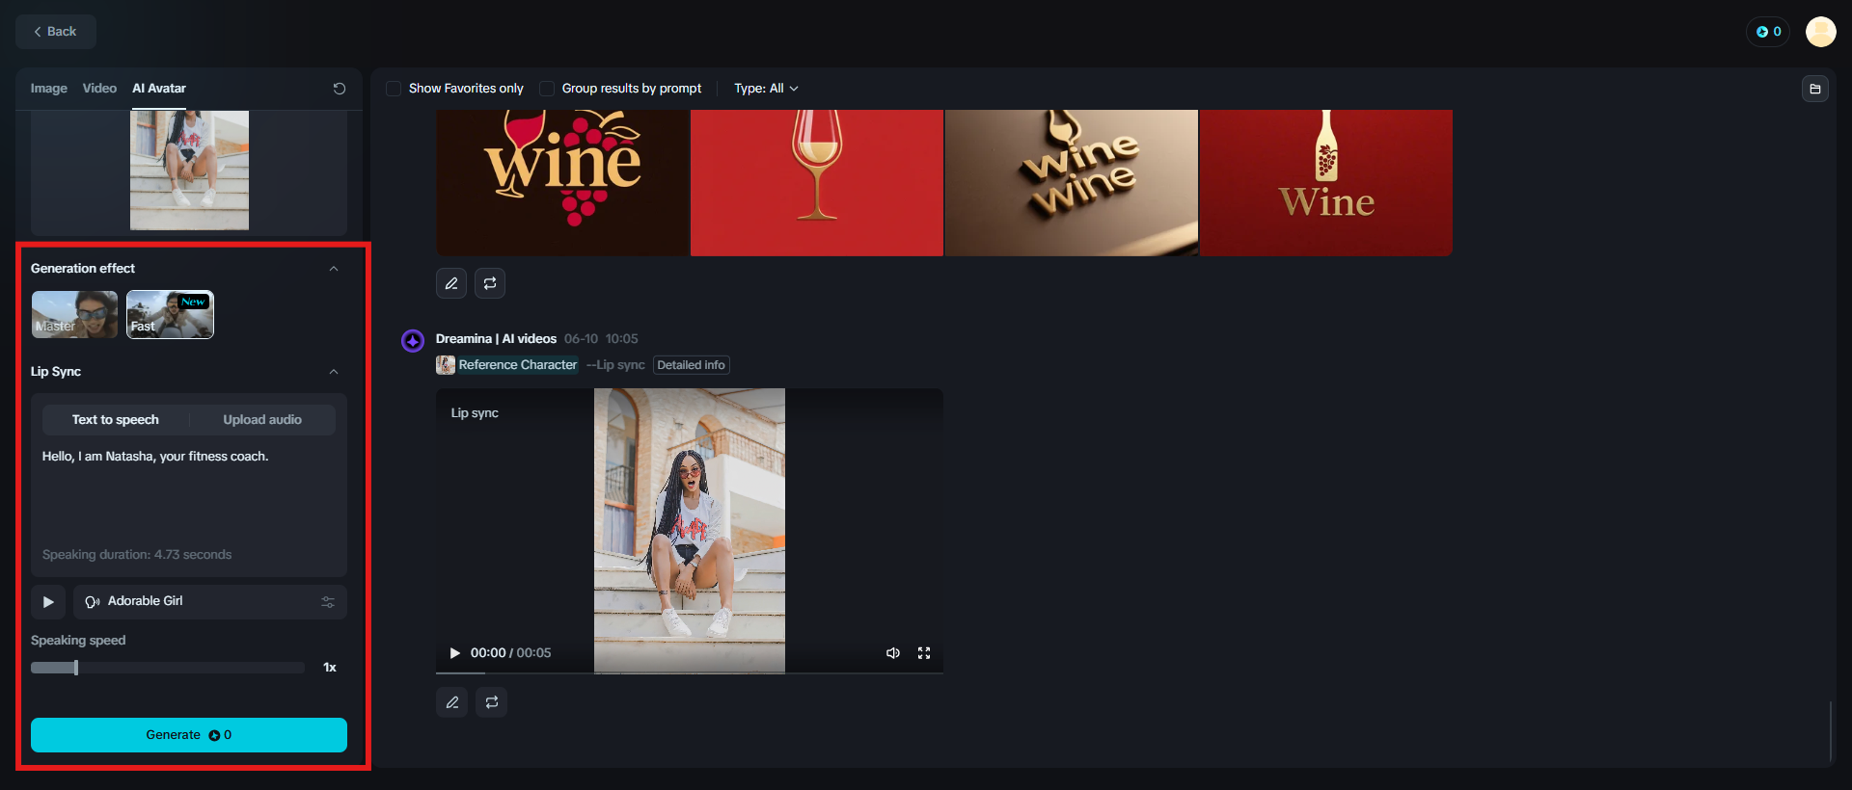Switch to the Video tab

99,89
